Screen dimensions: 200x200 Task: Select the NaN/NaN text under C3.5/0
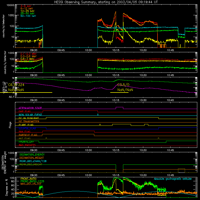pos(125,90)
